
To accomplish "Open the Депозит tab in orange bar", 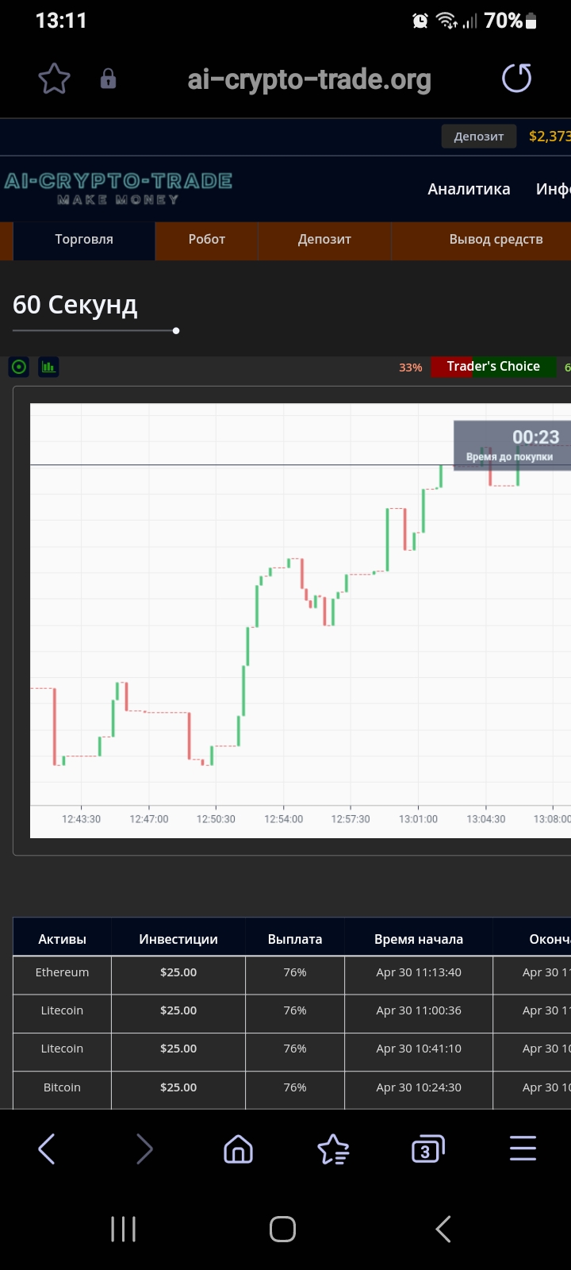I will point(324,240).
